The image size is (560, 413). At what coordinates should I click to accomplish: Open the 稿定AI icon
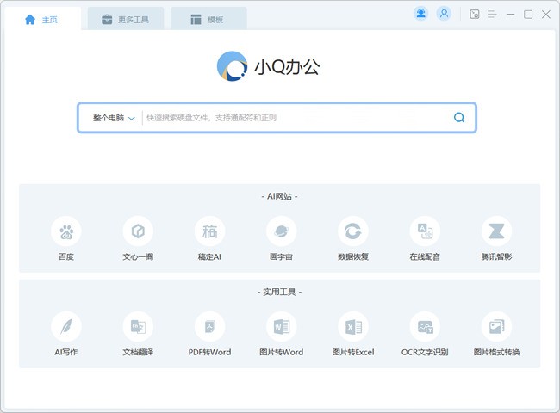[x=209, y=231]
